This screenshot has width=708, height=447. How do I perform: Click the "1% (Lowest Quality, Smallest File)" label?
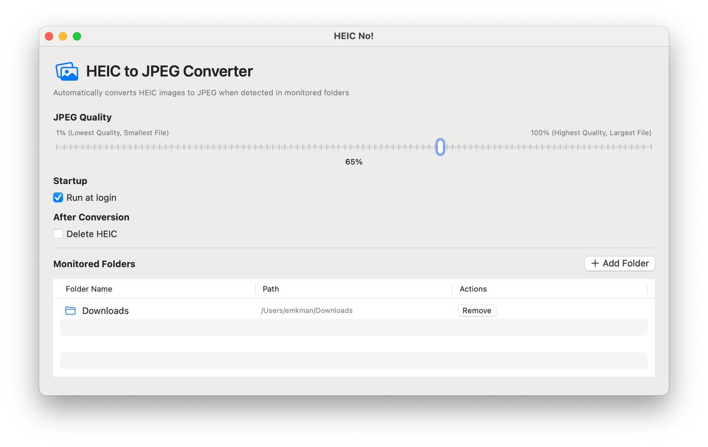tap(112, 133)
